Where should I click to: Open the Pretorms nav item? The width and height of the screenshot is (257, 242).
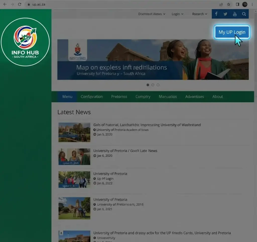coord(119,97)
